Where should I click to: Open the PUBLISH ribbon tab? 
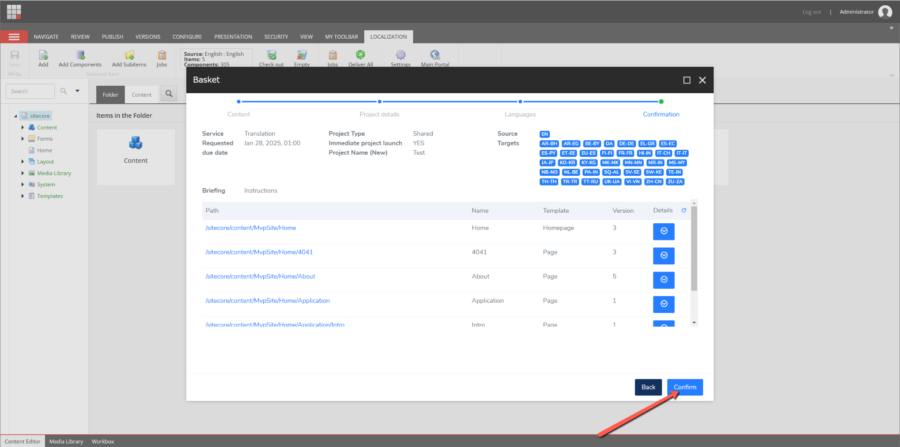click(112, 37)
